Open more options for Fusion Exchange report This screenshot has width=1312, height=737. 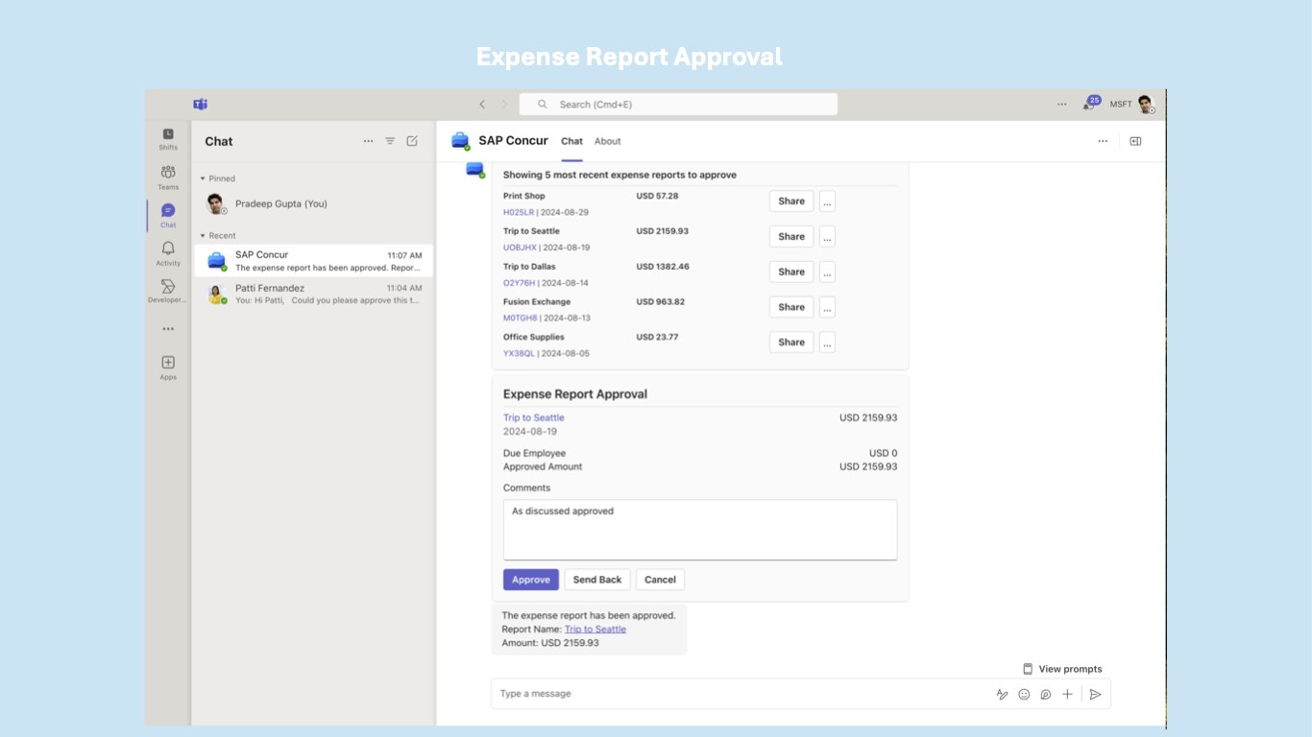pos(827,307)
